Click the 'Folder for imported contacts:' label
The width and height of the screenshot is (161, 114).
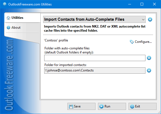[x=65, y=65]
